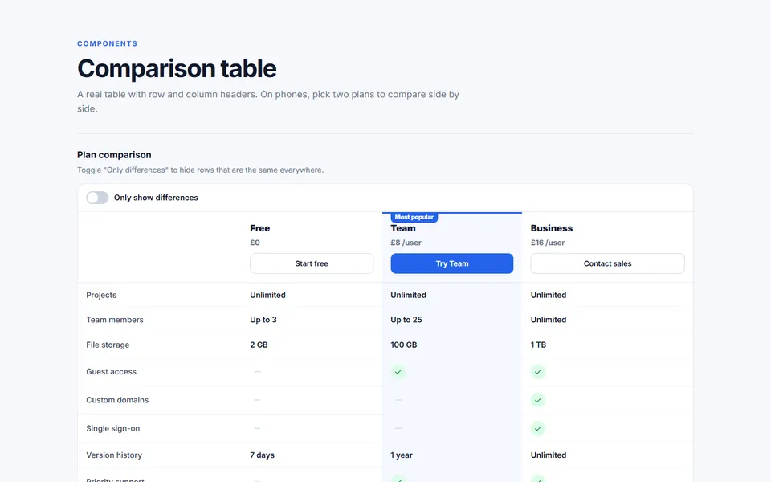Click the Business plan column header
The height and width of the screenshot is (482, 771).
coord(551,228)
